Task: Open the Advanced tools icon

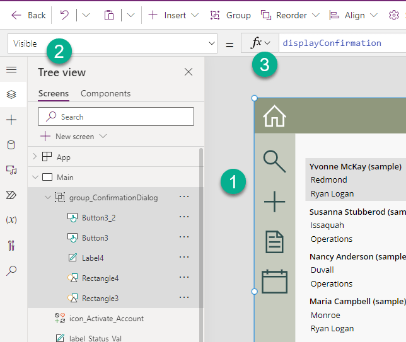Action: coord(11,246)
